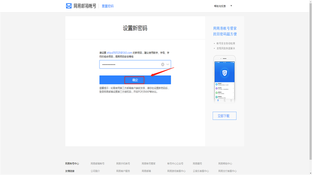
Task: Click the 设置新密码 page heading
Action: (x=135, y=28)
